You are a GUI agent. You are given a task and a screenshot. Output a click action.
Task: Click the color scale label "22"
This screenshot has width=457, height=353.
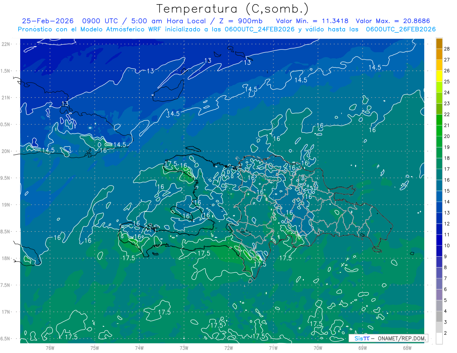point(447,115)
